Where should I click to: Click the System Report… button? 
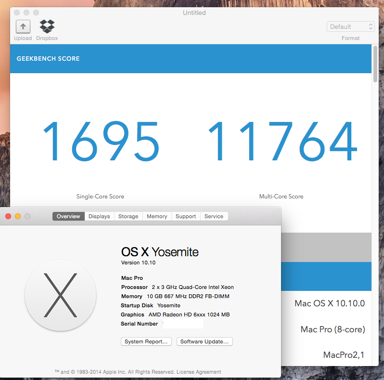[146, 341]
